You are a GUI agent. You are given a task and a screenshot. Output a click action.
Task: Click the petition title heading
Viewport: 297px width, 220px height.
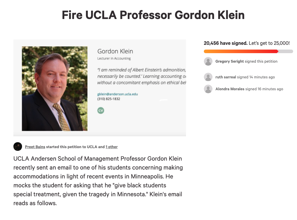153,15
